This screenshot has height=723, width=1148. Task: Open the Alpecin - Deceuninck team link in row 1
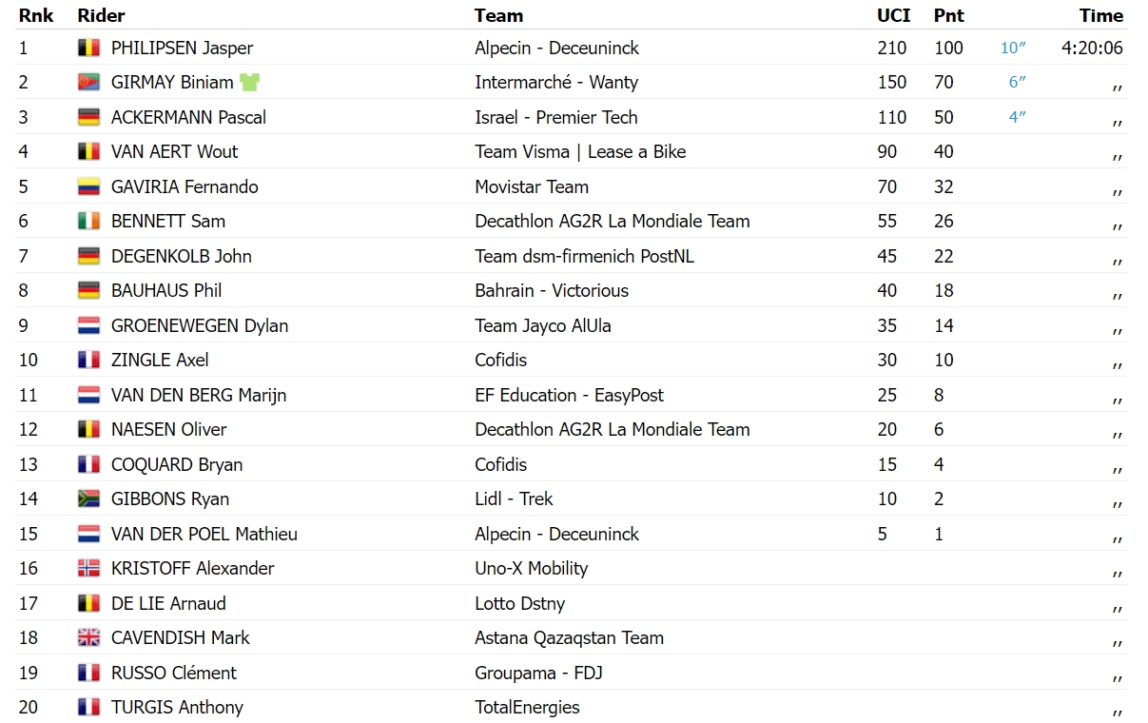point(556,48)
